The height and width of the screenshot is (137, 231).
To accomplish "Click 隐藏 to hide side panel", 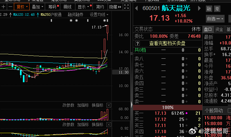I will [115, 7].
